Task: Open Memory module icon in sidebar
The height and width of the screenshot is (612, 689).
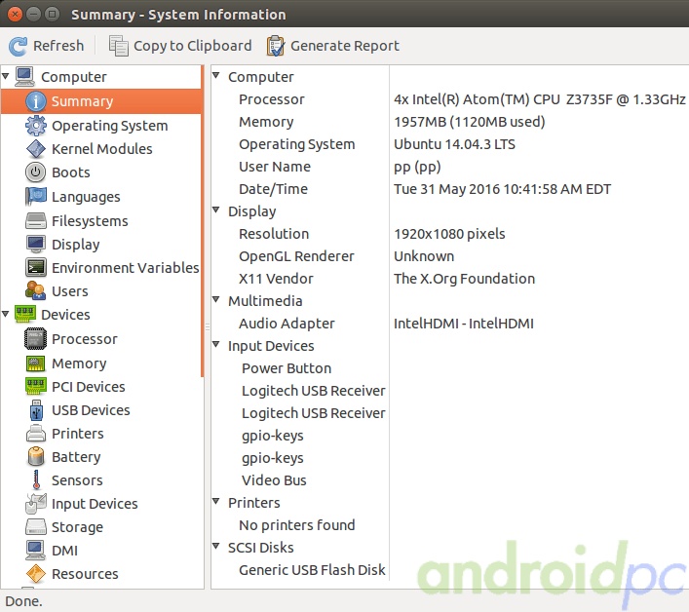Action: pyautogui.click(x=36, y=363)
